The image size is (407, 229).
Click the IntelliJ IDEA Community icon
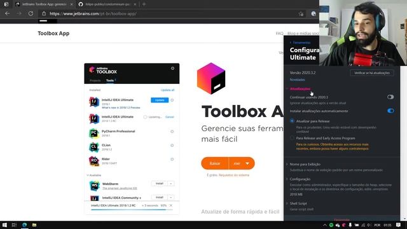(x=95, y=198)
